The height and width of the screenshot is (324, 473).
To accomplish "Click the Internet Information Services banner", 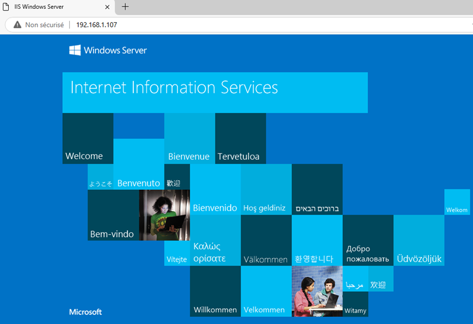I will [215, 92].
